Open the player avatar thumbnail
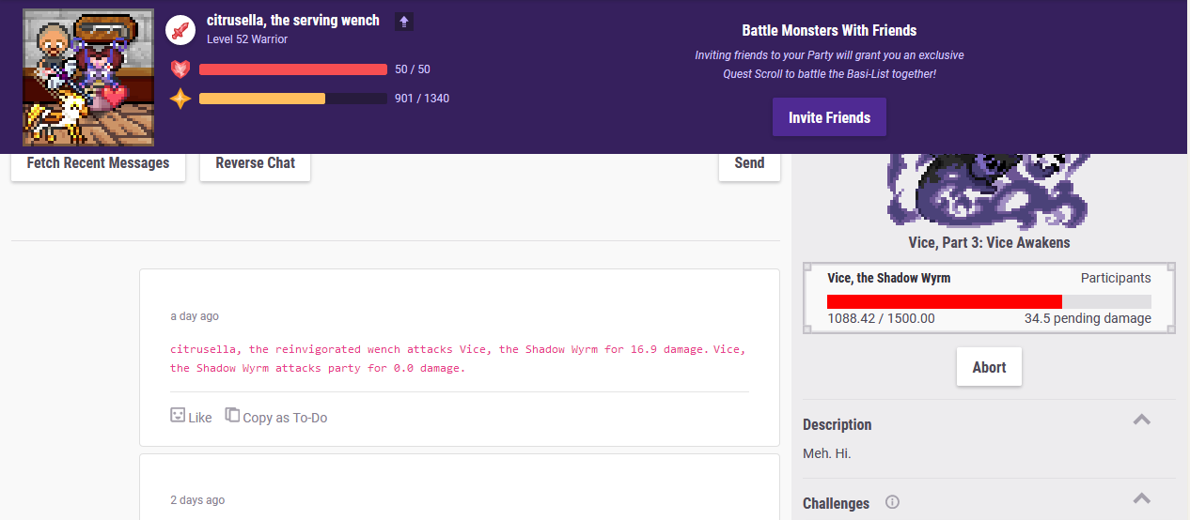Screen dimensions: 1190x520 click(x=88, y=77)
